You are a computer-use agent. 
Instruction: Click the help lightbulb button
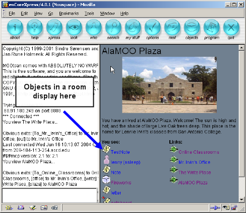(35, 27)
